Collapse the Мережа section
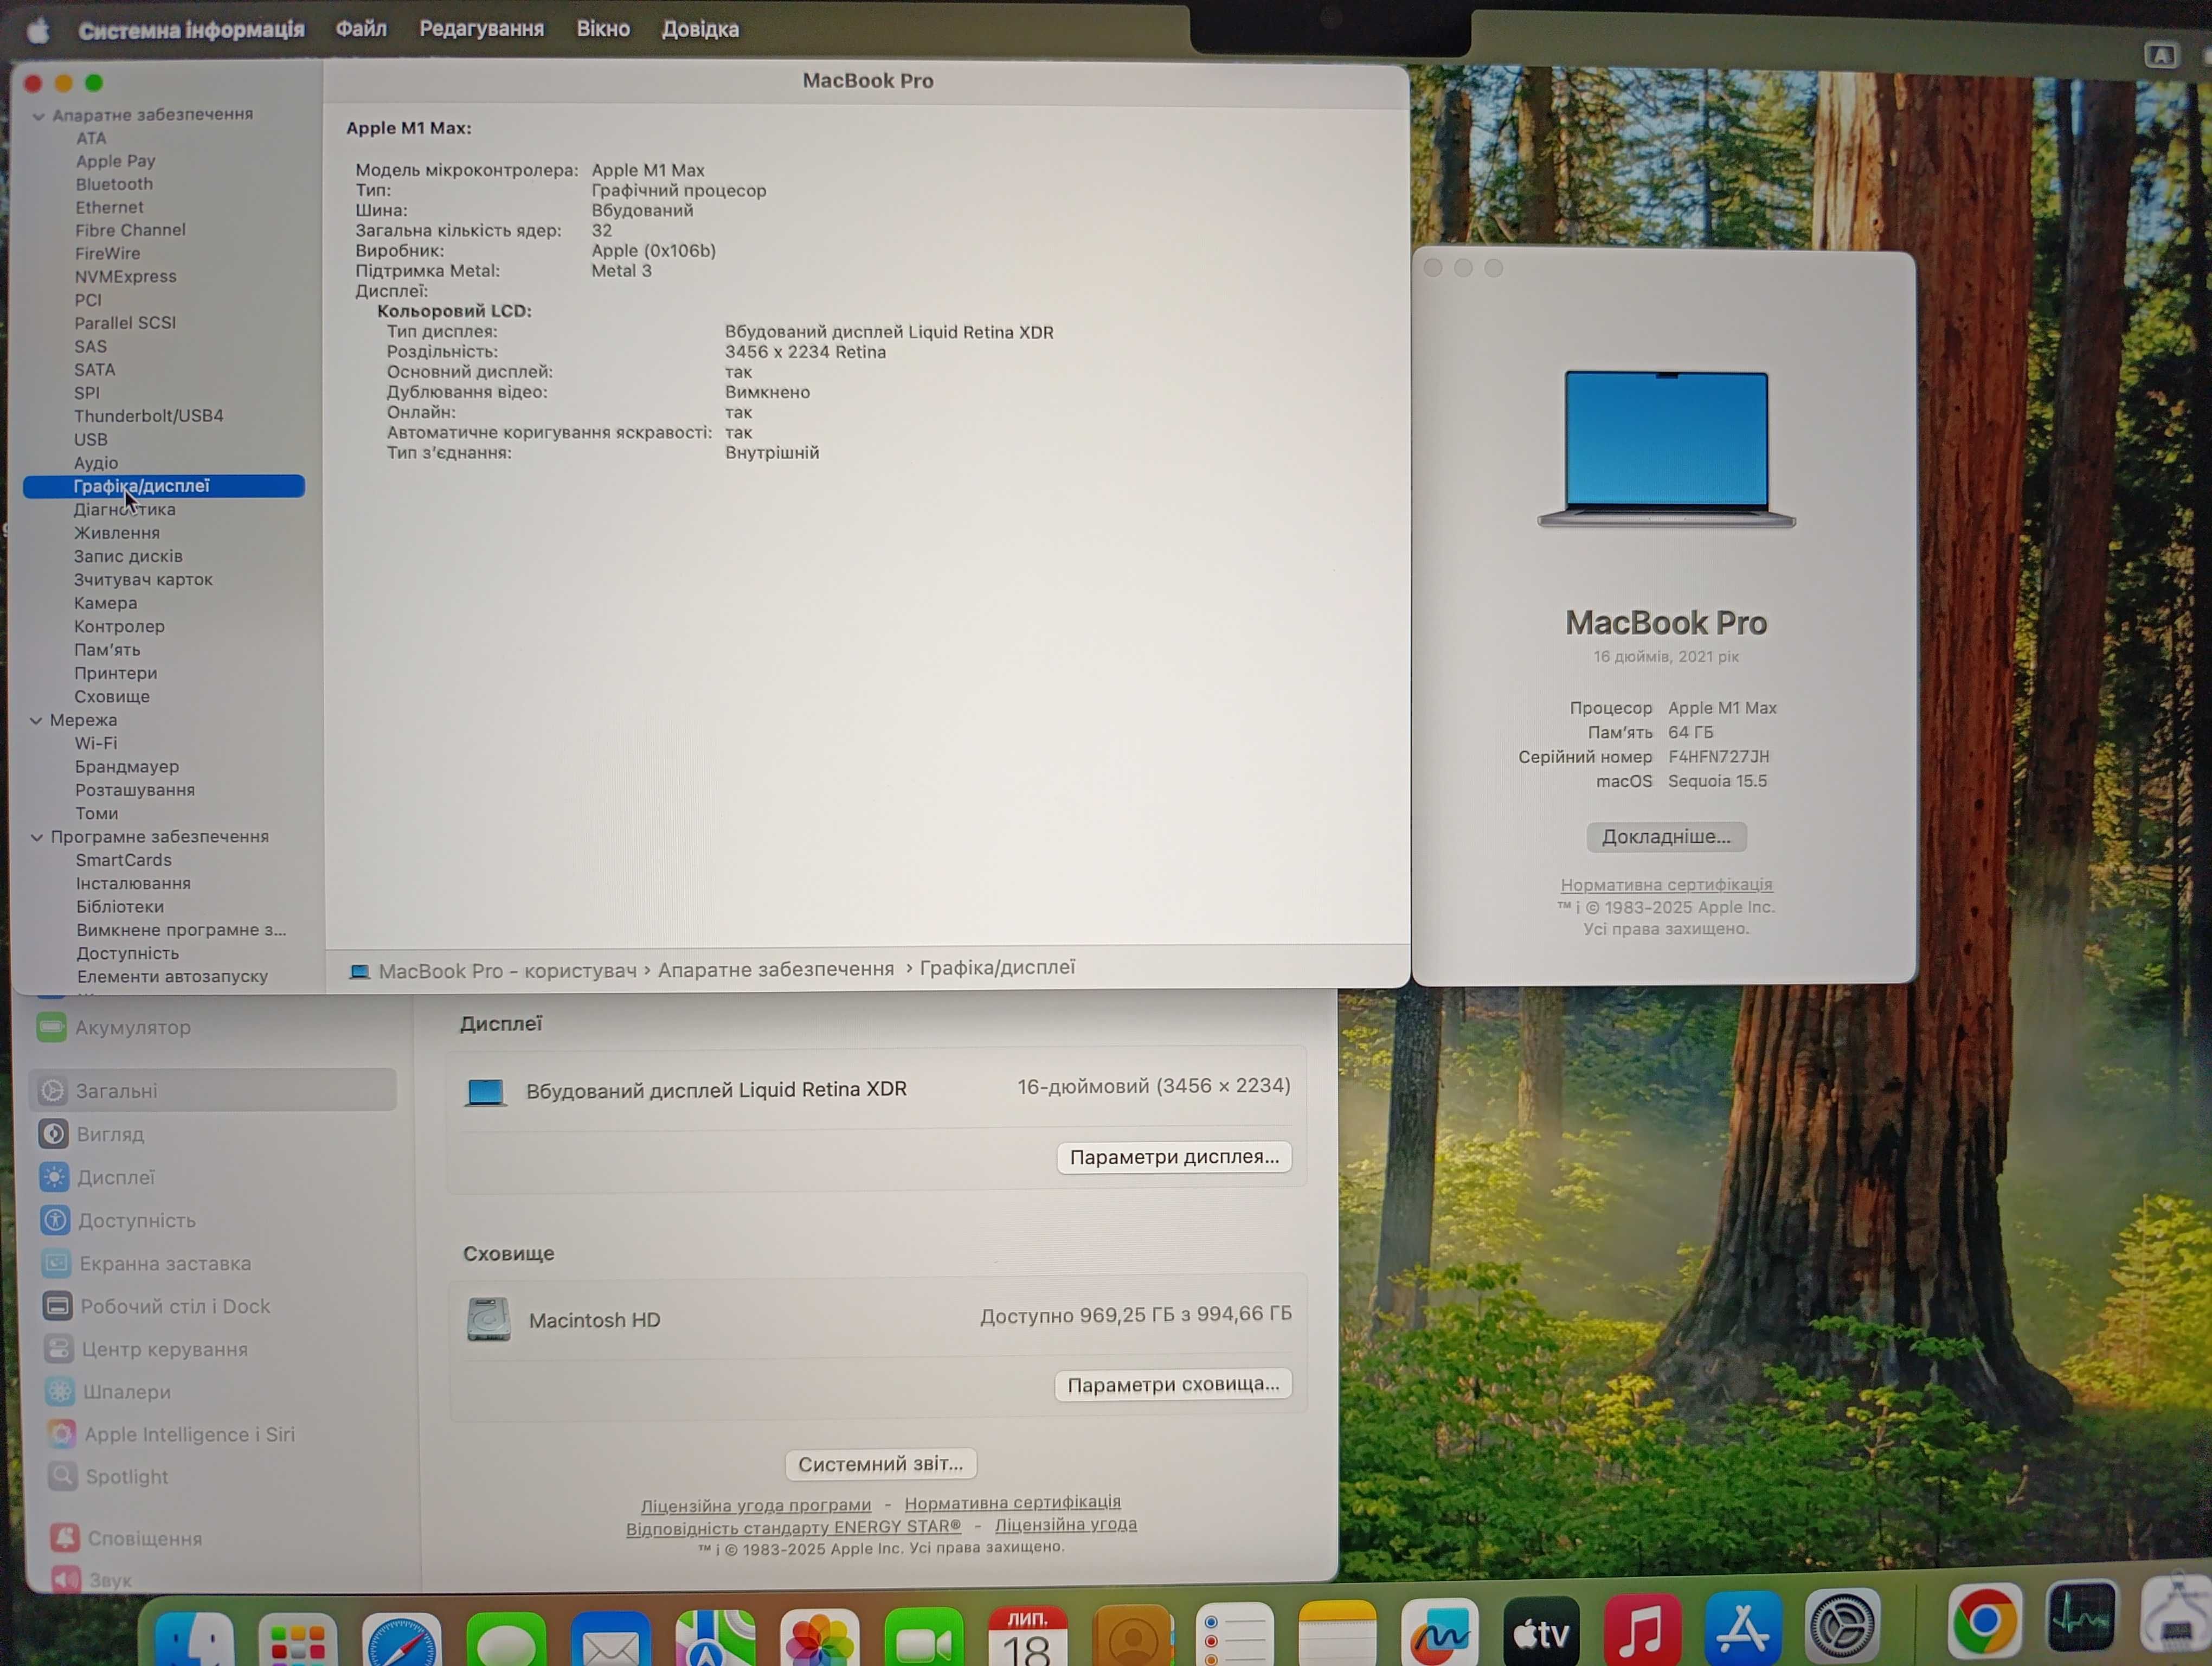 pyautogui.click(x=36, y=720)
